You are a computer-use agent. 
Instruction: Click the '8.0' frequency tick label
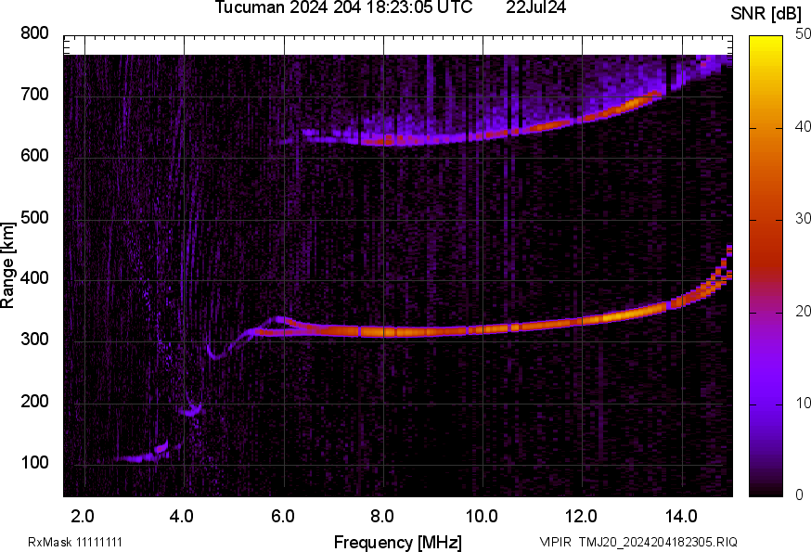[x=382, y=516]
